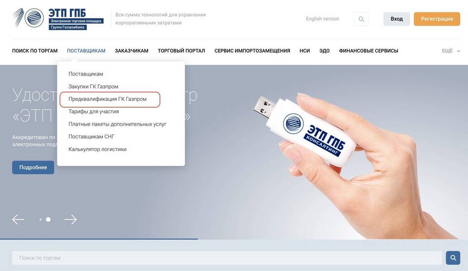Choose Предквалификация ГК Газпром menu item
Viewport: 468px width, 271px height.
(x=107, y=99)
